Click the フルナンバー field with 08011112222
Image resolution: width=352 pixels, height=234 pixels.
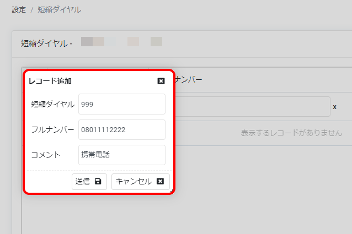pos(121,129)
